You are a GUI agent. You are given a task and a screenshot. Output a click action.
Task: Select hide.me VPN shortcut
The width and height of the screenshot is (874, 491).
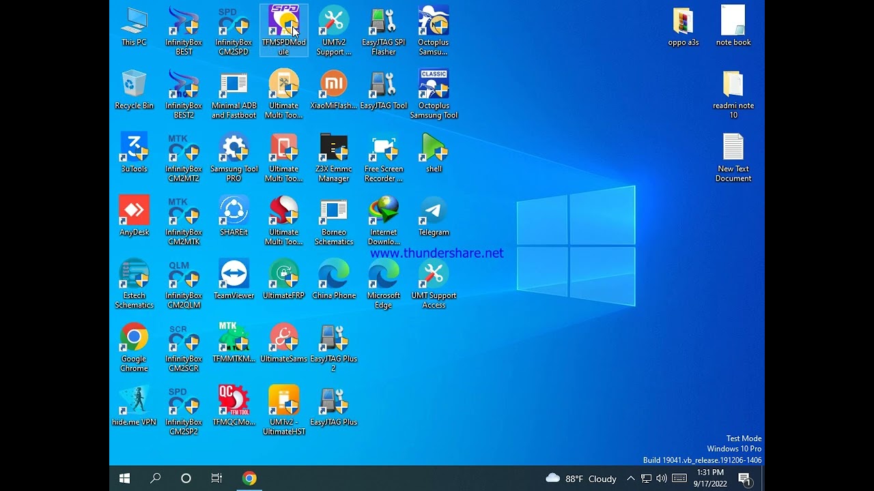(x=134, y=407)
